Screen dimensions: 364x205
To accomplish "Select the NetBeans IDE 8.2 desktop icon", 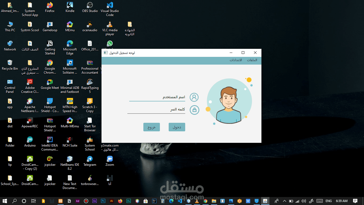I will (x=70, y=163).
